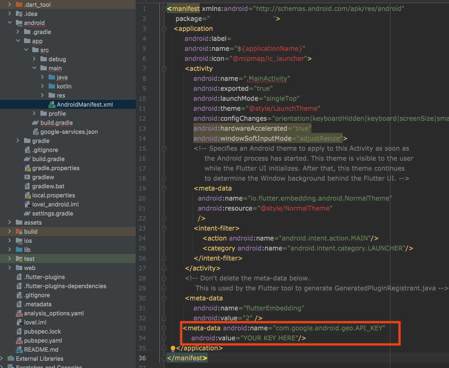Expand the assets folder chevron
The image size is (449, 368).
coord(10,222)
